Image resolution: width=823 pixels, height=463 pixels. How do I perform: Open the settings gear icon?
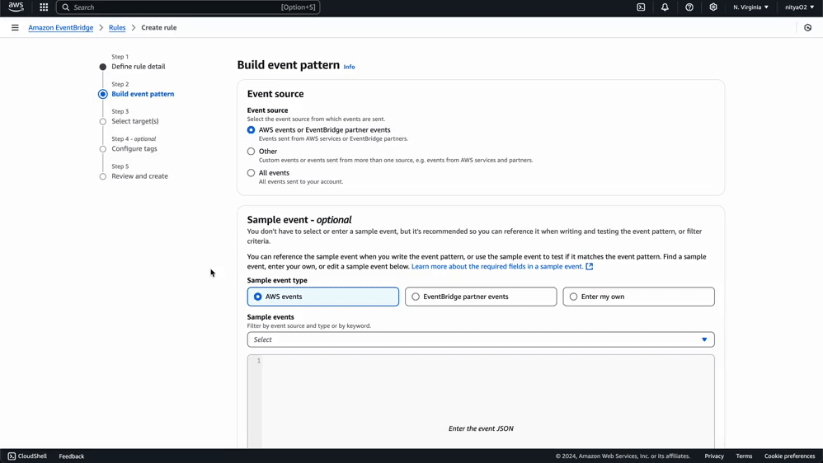point(713,7)
